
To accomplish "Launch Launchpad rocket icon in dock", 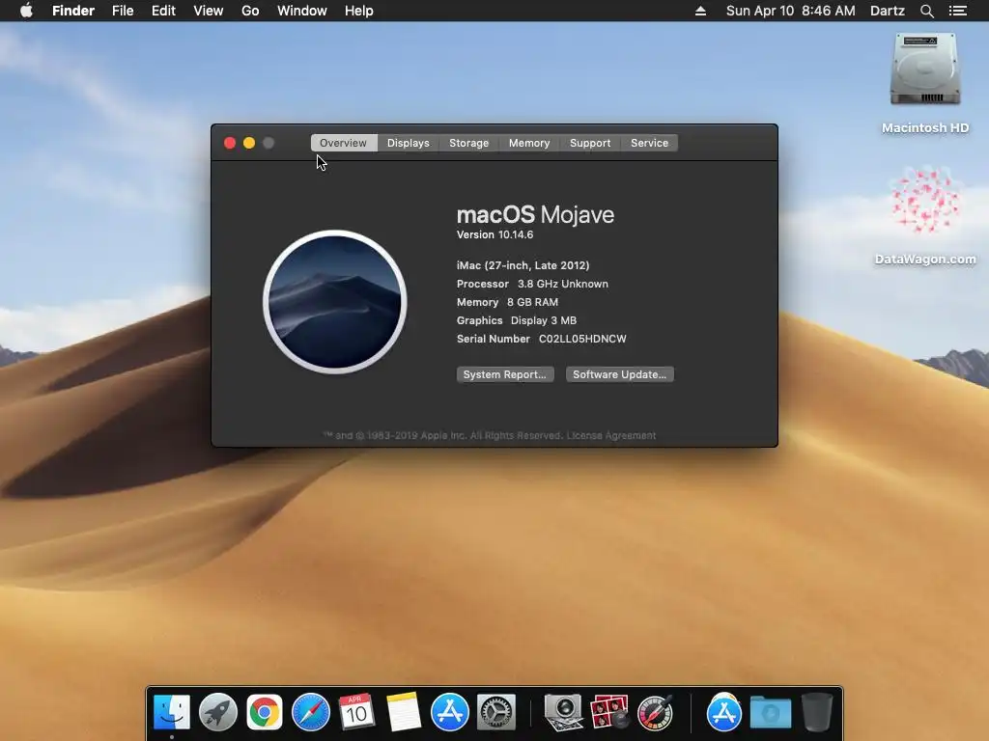I will click(217, 712).
